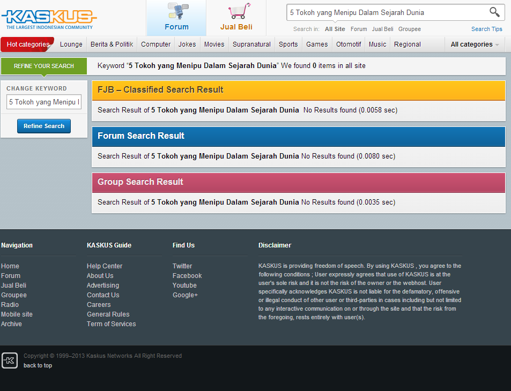Click the 'CHANGE KEYWORD' label
Screen dimensions: 511x391
pos(36,88)
